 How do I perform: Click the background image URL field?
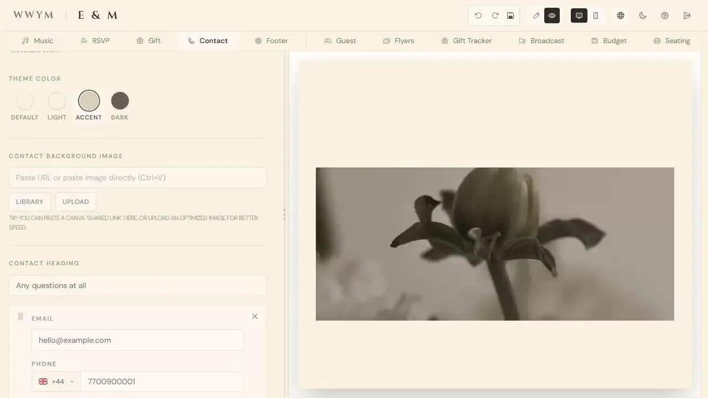138,177
